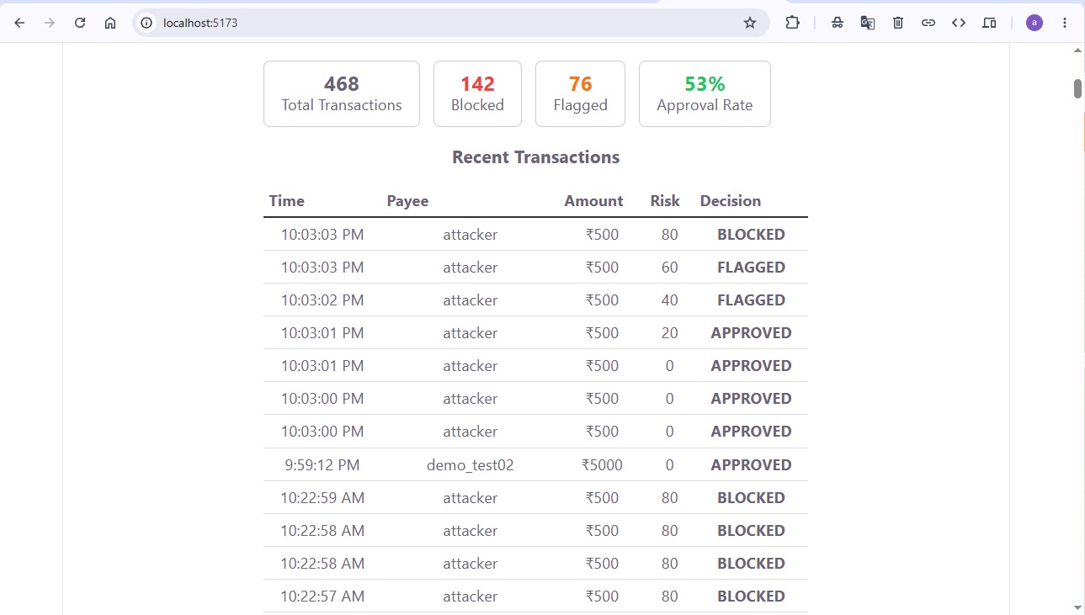Open the Chrome three-dot menu
The height and width of the screenshot is (615, 1085).
click(1065, 23)
